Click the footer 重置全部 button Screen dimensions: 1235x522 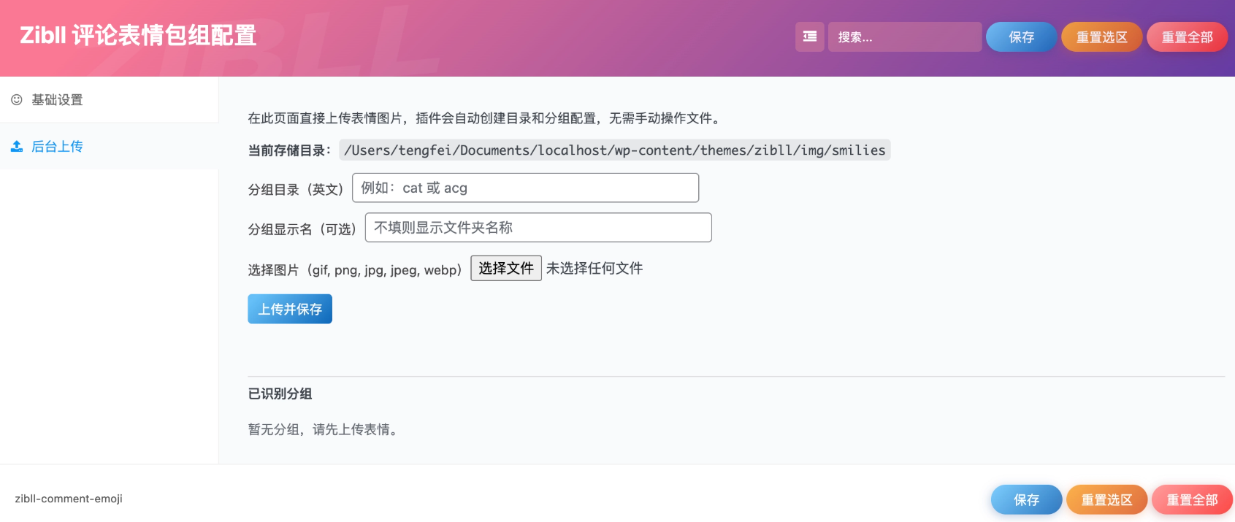(x=1192, y=500)
